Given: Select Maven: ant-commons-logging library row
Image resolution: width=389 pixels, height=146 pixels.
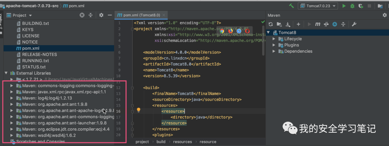Looking at the screenshot, I should (59, 117).
